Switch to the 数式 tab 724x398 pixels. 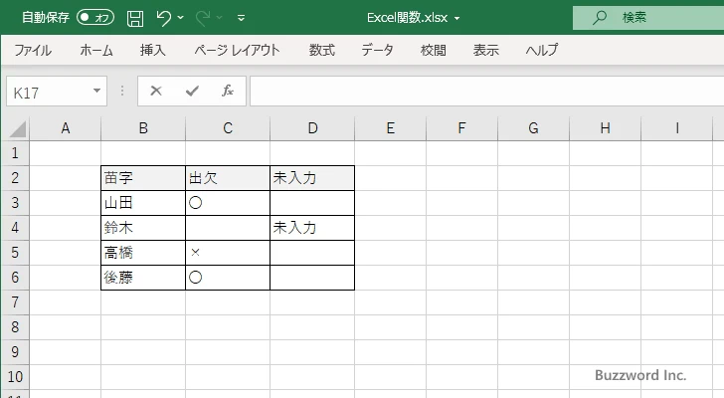pos(322,50)
